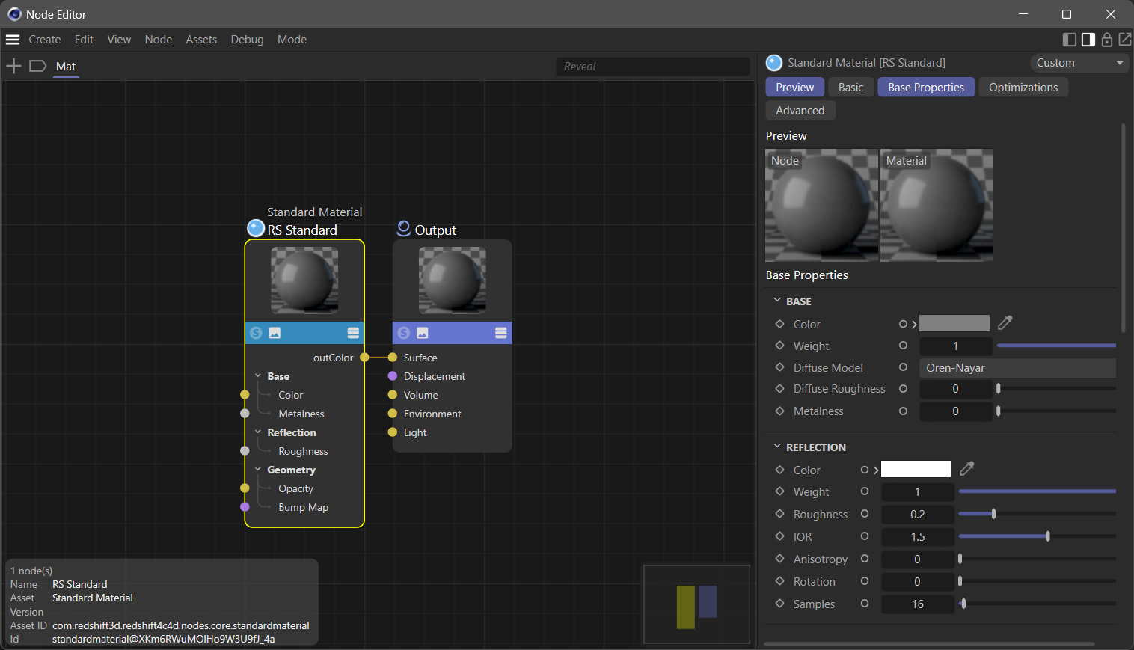The image size is (1134, 650).
Task: Open the Debug menu
Action: [x=247, y=40]
